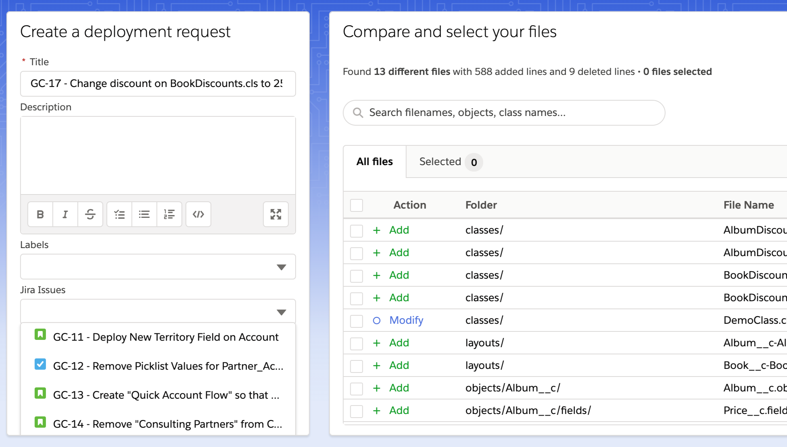Image resolution: width=787 pixels, height=447 pixels.
Task: Expand the description editor to fullscreen
Action: [276, 214]
